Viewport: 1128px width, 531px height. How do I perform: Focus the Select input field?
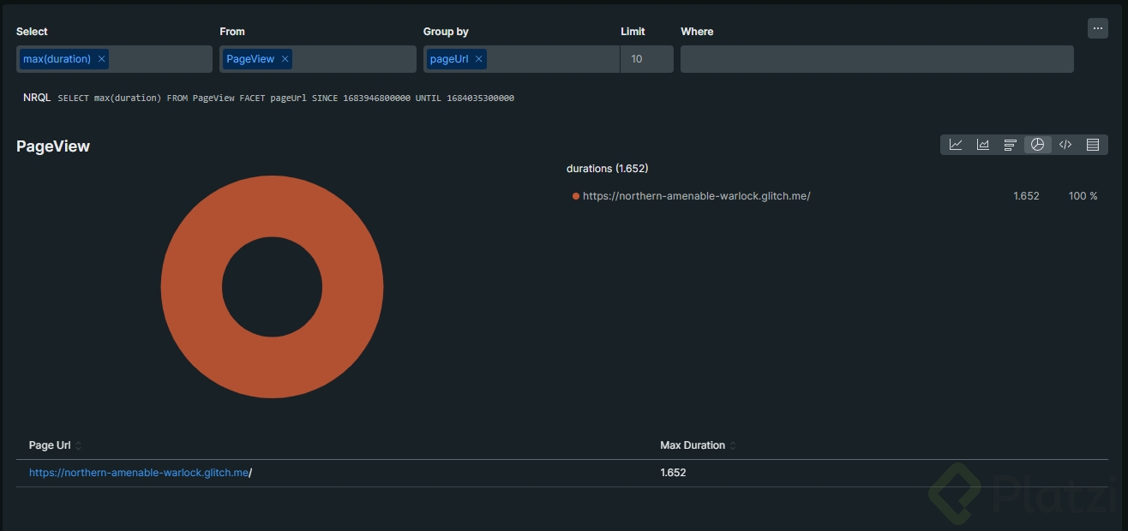click(x=114, y=59)
